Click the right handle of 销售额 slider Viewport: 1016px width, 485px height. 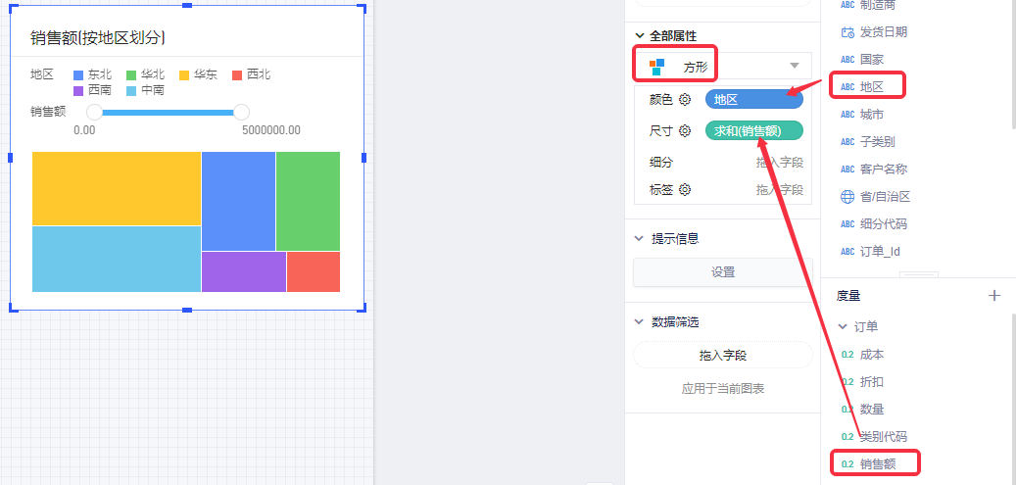coord(241,113)
